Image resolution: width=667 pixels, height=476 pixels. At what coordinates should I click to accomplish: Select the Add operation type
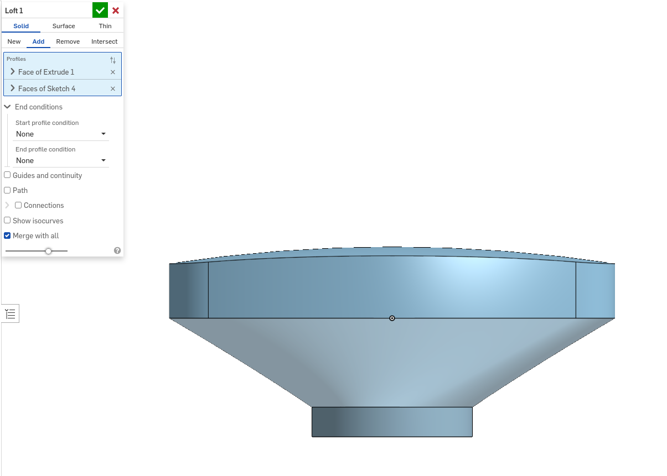click(38, 41)
